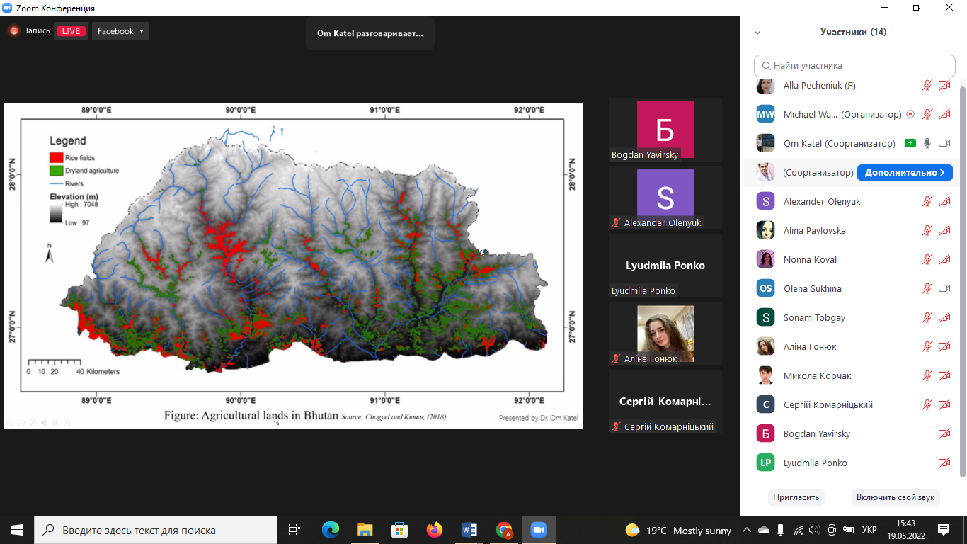Click Om Katel's green screen share icon
This screenshot has width=967, height=544.
[x=910, y=143]
